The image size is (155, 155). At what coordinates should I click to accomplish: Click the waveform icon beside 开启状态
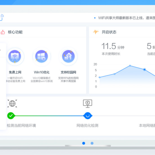pyautogui.click(x=96, y=32)
